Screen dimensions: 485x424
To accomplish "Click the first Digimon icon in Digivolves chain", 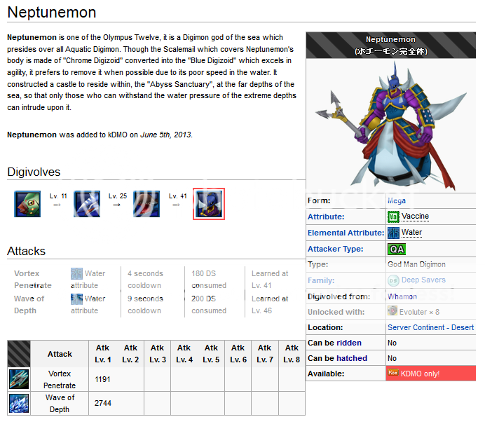I will coord(25,203).
